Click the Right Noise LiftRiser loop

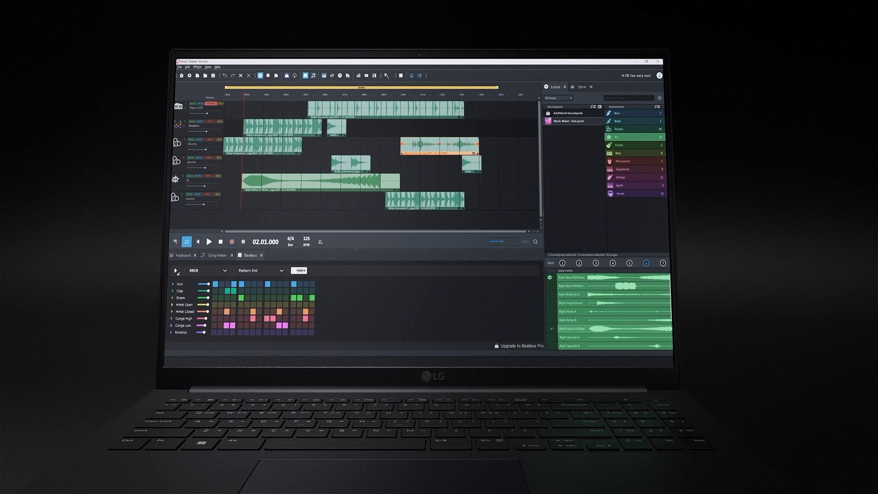615,329
